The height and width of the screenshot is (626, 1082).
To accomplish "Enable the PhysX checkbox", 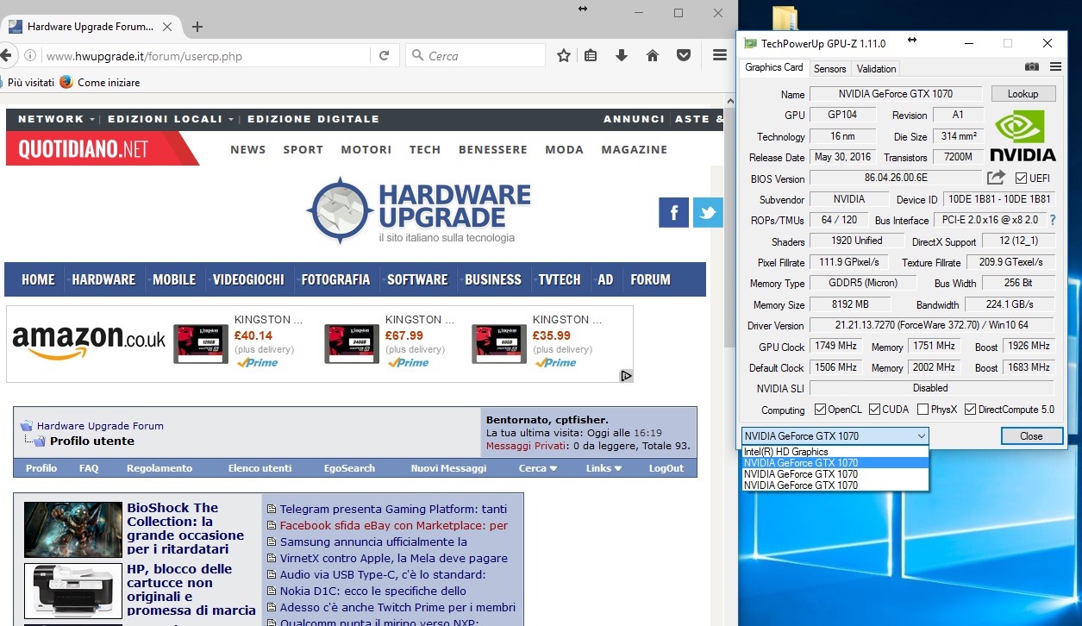I will tap(923, 410).
